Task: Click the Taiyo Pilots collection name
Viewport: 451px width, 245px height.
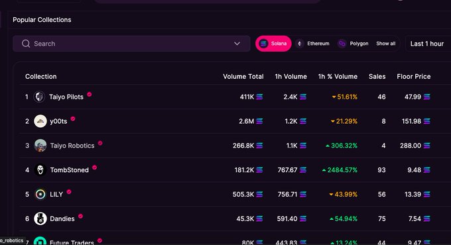Action: (x=66, y=97)
